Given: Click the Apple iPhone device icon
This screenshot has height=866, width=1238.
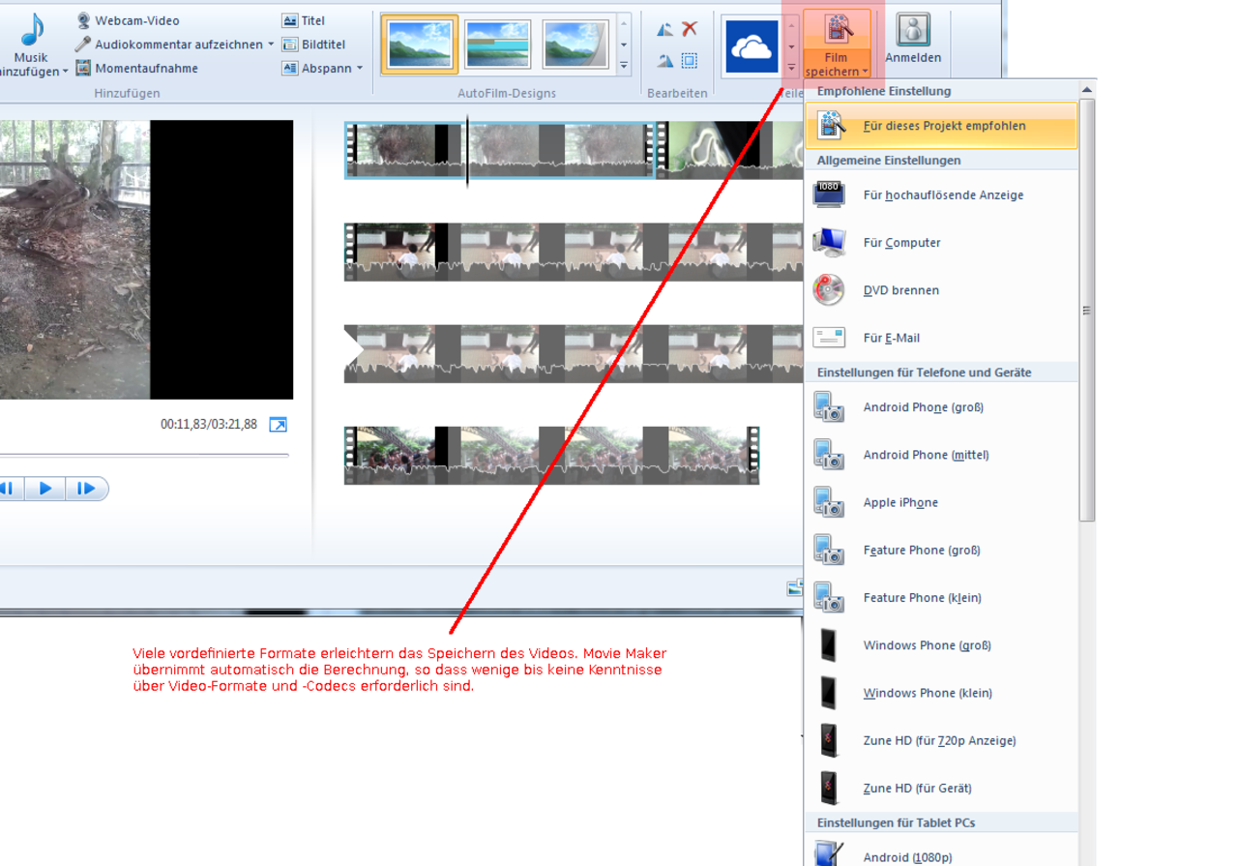Looking at the screenshot, I should coord(829,501).
